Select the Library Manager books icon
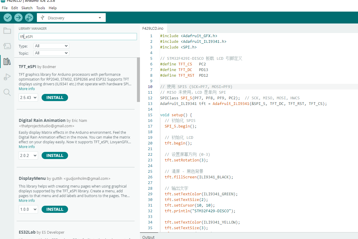Screen dimensions: 358x239 click(x=7, y=62)
